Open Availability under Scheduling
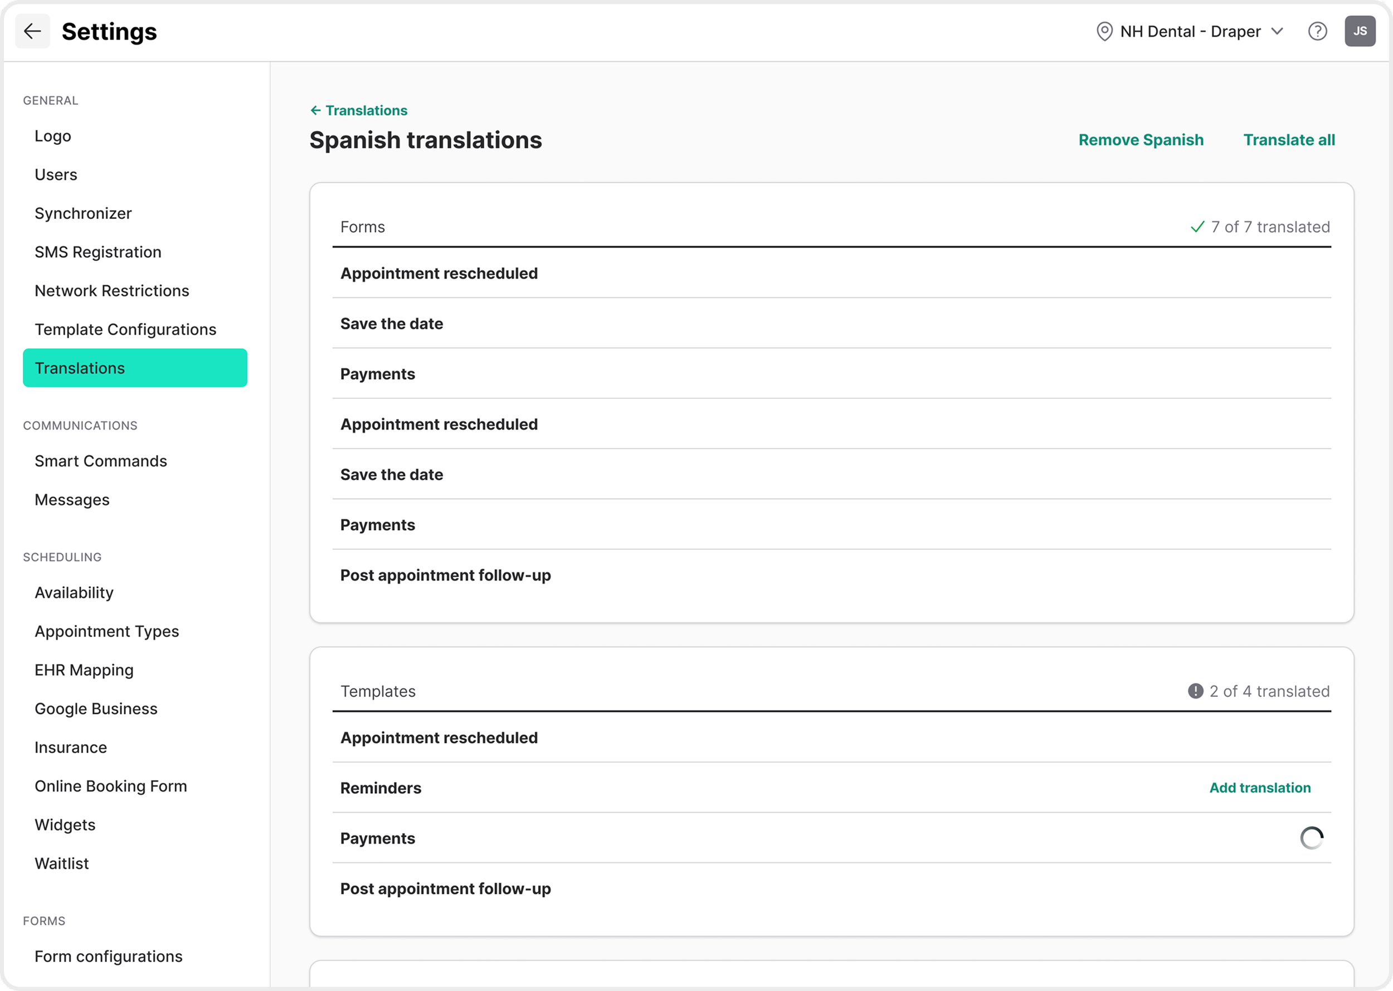The image size is (1393, 991). click(135, 593)
